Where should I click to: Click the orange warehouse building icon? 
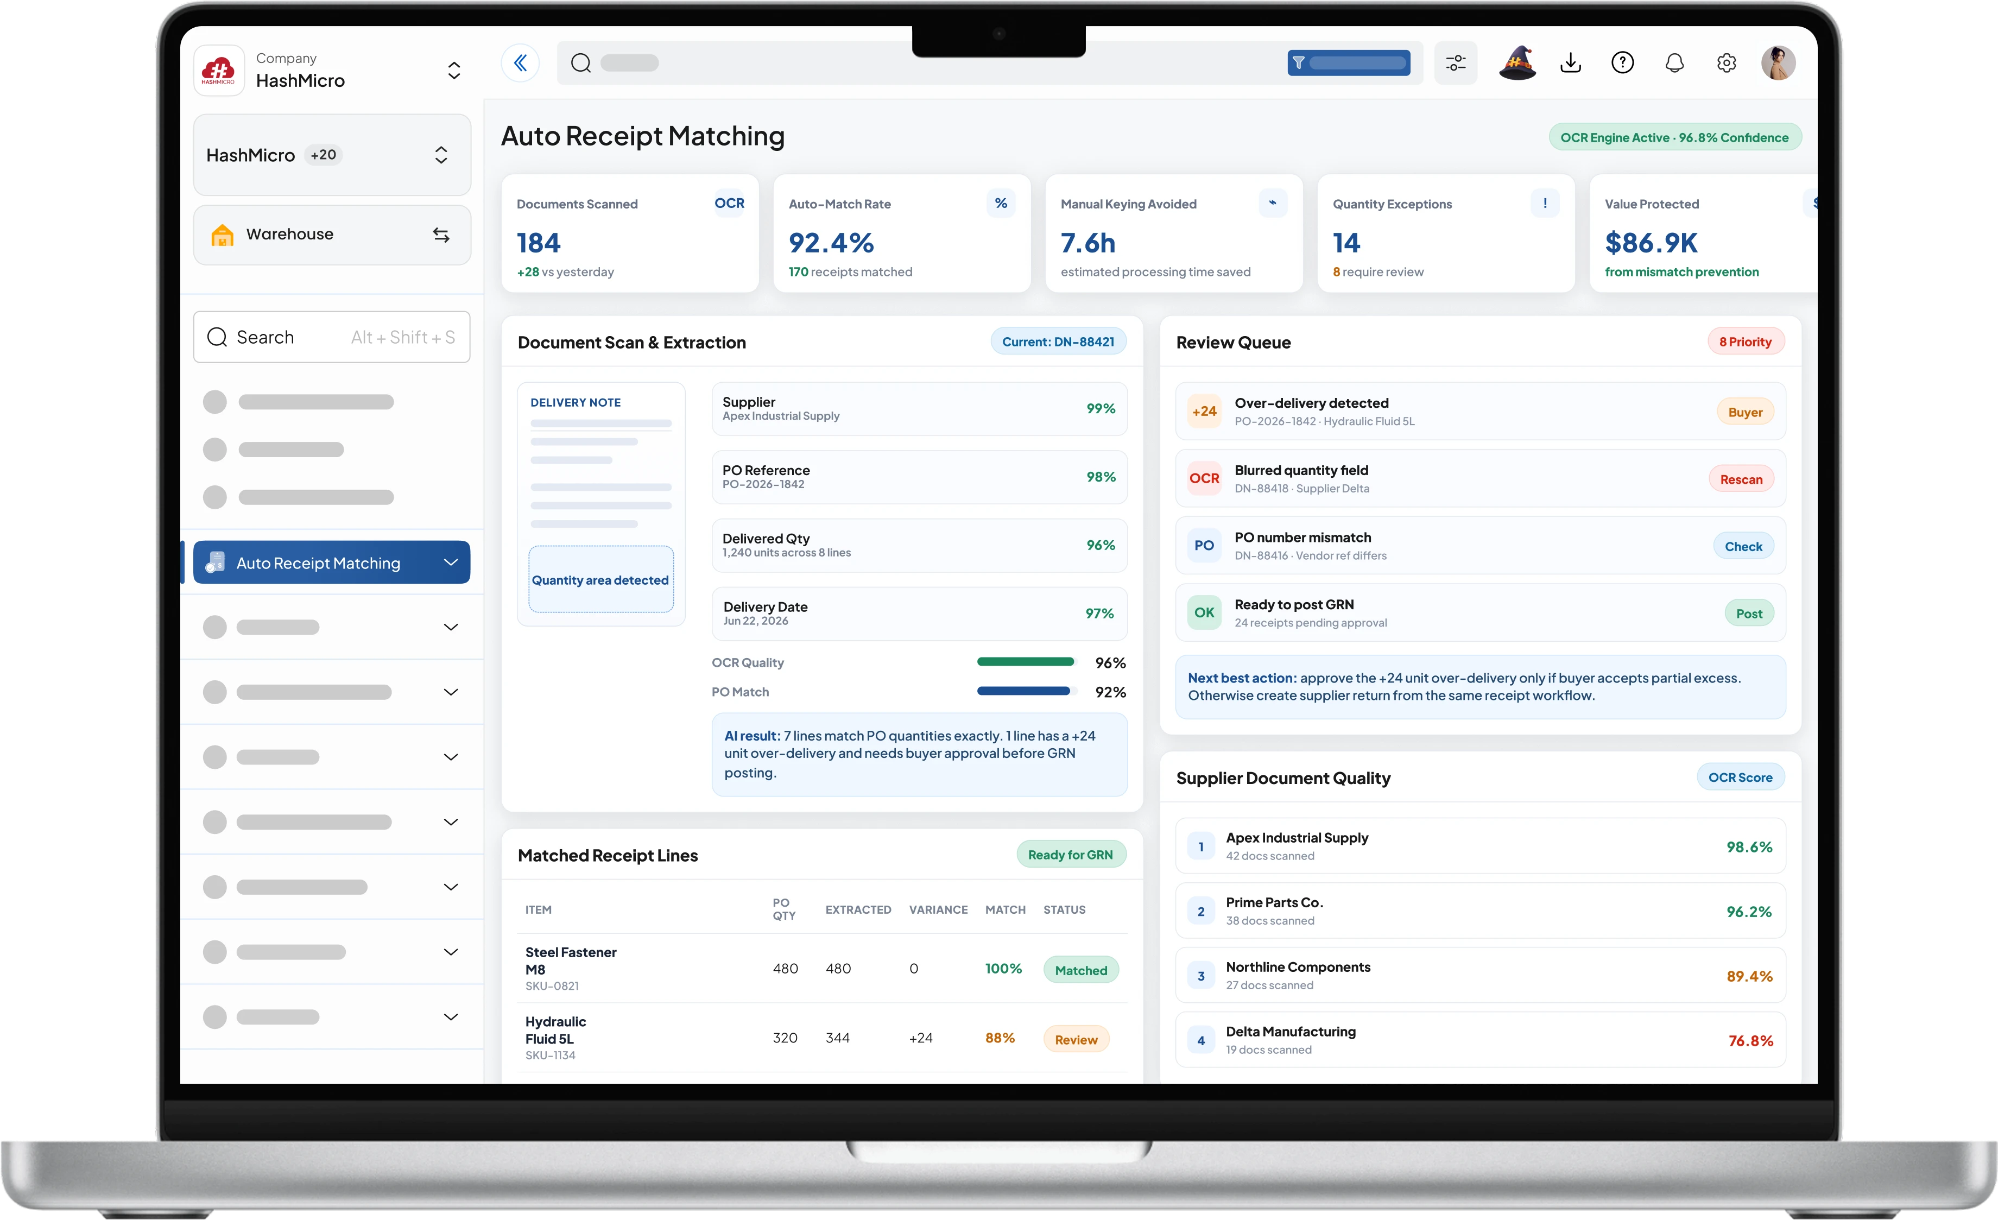pos(222,234)
